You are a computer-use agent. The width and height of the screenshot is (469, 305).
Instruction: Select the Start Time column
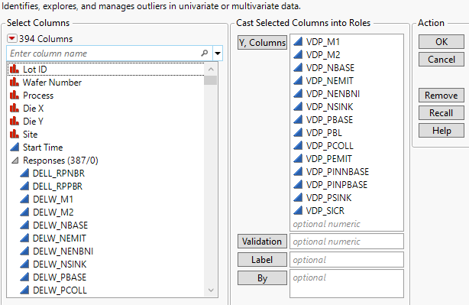pyautogui.click(x=105, y=148)
